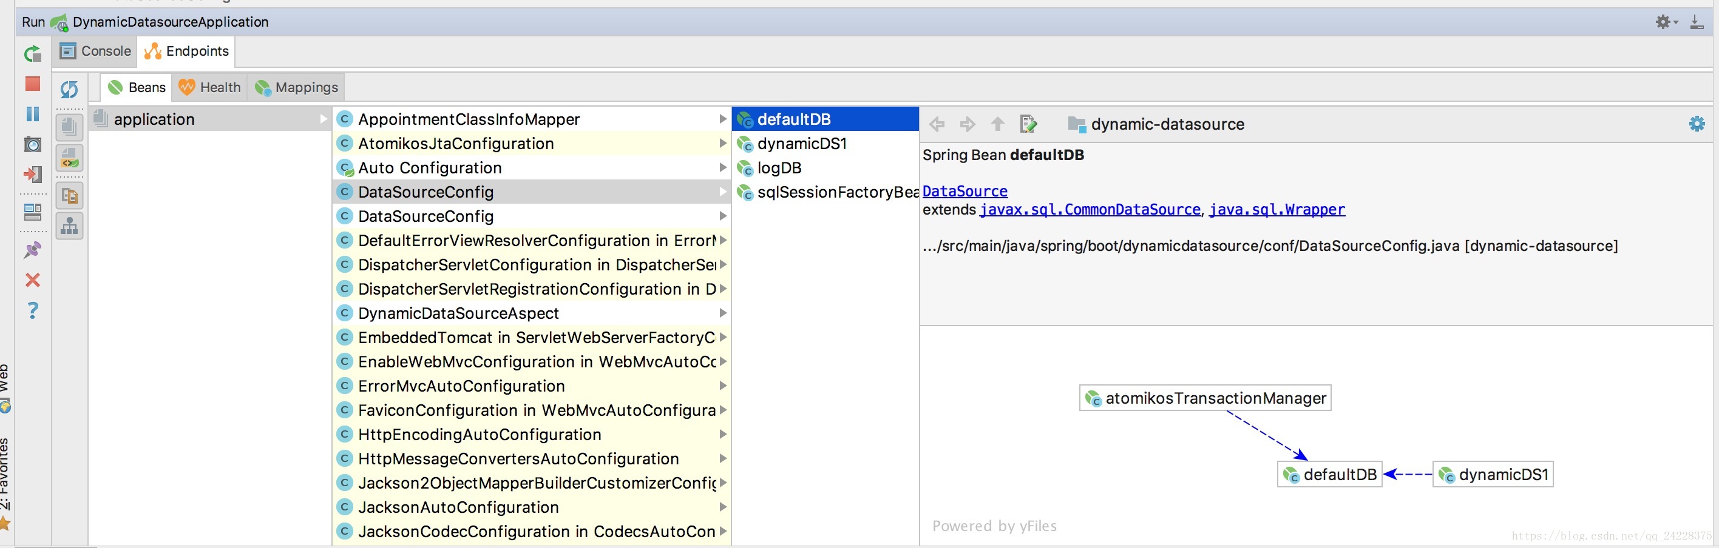Screen dimensions: 1719x548
Task: Select the defaultDB bean in list
Action: [826, 119]
